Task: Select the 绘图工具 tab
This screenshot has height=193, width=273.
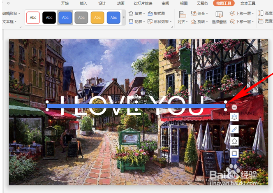Action: pyautogui.click(x=224, y=3)
